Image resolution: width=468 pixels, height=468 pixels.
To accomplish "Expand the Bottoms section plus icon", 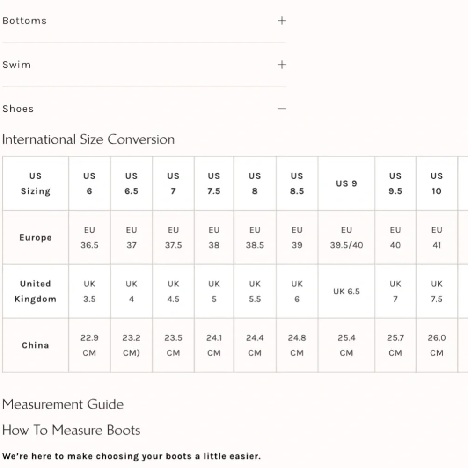I will tap(282, 21).
